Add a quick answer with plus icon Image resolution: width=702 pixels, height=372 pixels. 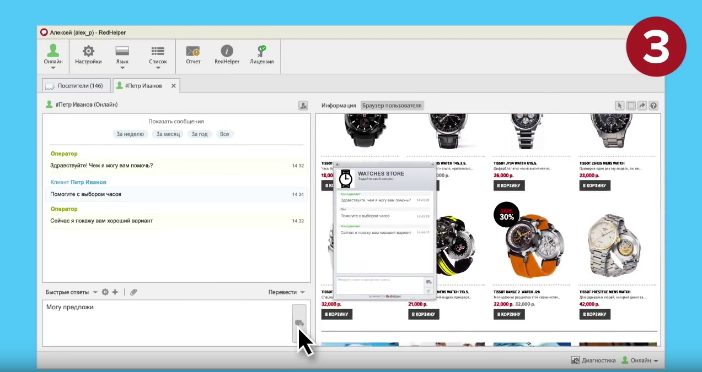click(115, 292)
